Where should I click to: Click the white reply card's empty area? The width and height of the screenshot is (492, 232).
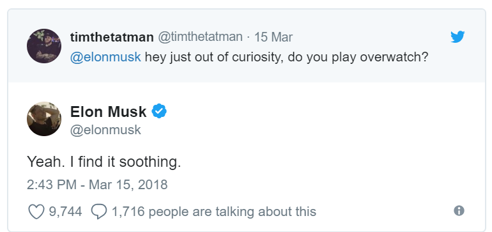(x=314, y=141)
